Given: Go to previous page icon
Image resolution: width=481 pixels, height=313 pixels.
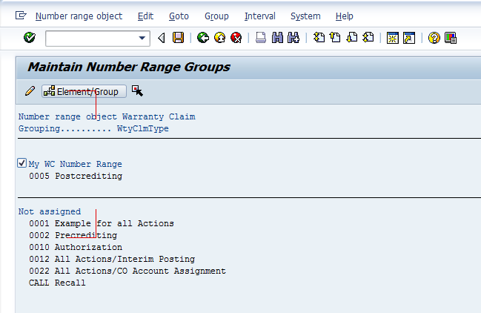Looking at the screenshot, I should pyautogui.click(x=335, y=38).
